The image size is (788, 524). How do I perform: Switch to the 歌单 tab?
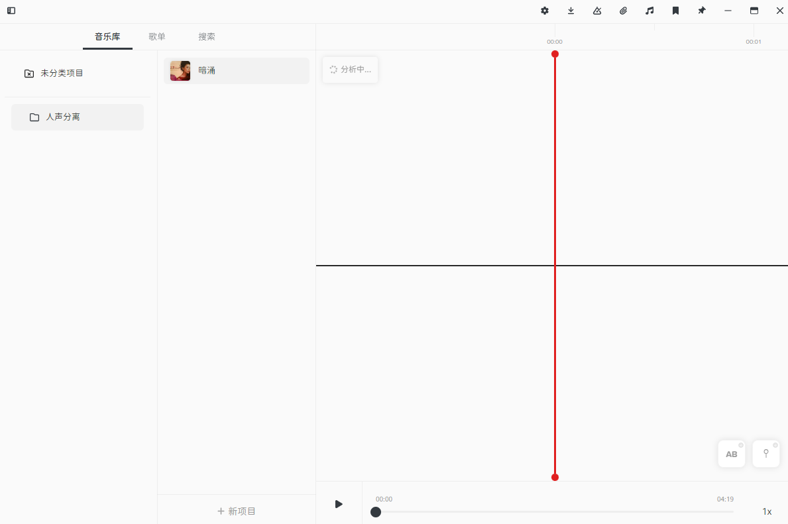click(x=157, y=37)
